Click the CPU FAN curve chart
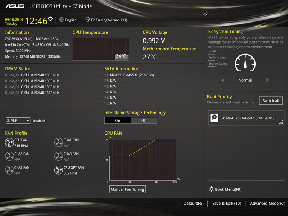 143,160
